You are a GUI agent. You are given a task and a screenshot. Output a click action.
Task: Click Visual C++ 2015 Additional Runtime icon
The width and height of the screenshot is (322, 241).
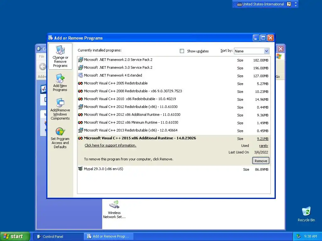(x=80, y=138)
